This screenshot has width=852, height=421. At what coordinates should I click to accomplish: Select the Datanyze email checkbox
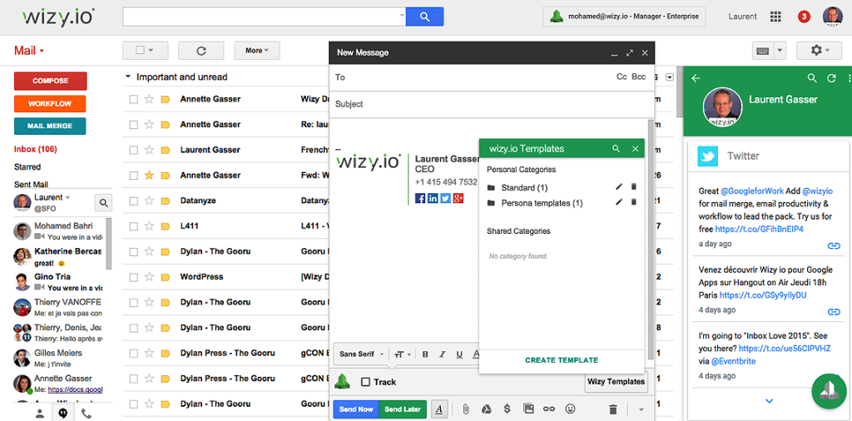(x=134, y=201)
